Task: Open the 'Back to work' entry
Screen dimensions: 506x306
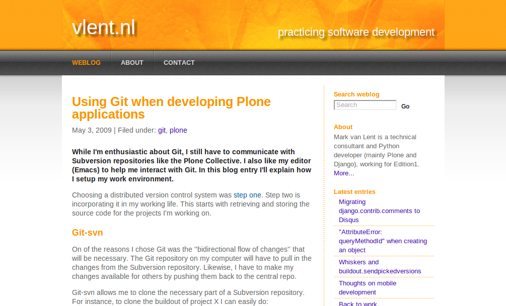Action: (358, 303)
